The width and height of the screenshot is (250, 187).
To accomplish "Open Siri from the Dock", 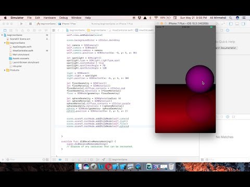I will tap(86, 167).
